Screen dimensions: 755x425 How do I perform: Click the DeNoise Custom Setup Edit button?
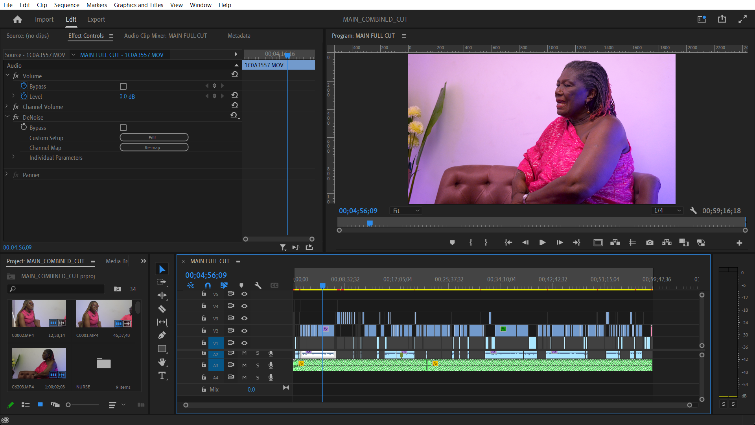click(154, 138)
